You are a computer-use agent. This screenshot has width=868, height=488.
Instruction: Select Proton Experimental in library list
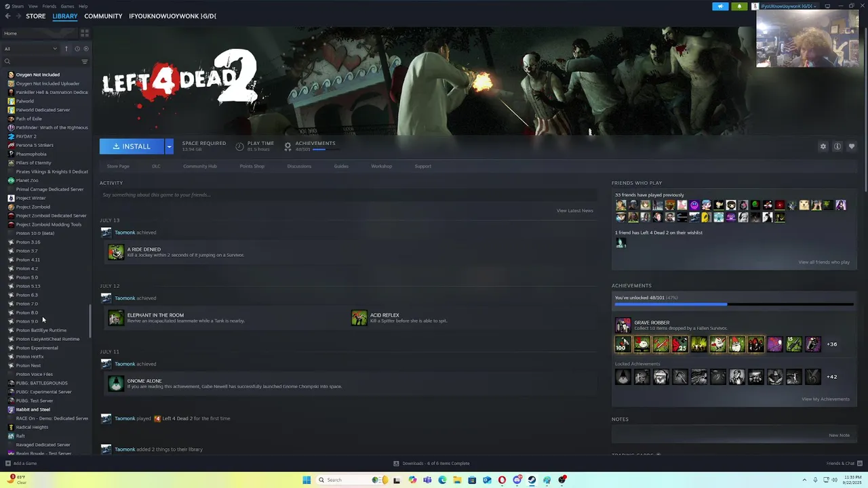pos(37,348)
